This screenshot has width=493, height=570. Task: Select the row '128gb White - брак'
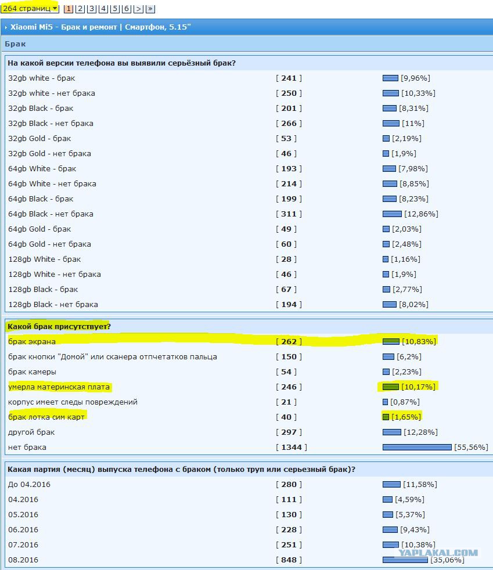(x=249, y=259)
